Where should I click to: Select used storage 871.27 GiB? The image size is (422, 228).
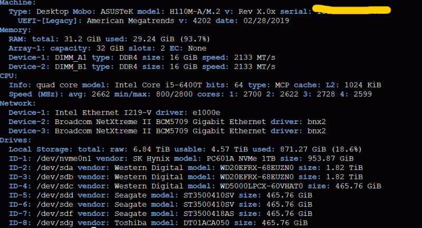pos(303,149)
